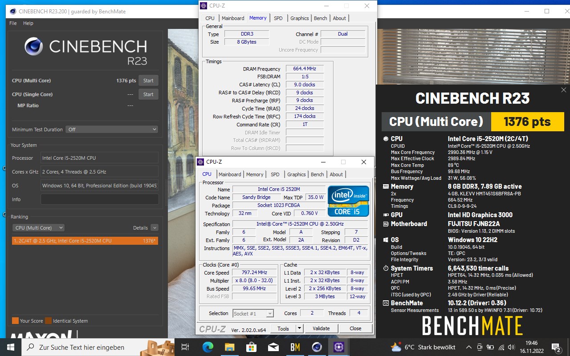Click the DRAM Frequency value 664.4 MHz
This screenshot has width=570, height=356.
pyautogui.click(x=305, y=69)
